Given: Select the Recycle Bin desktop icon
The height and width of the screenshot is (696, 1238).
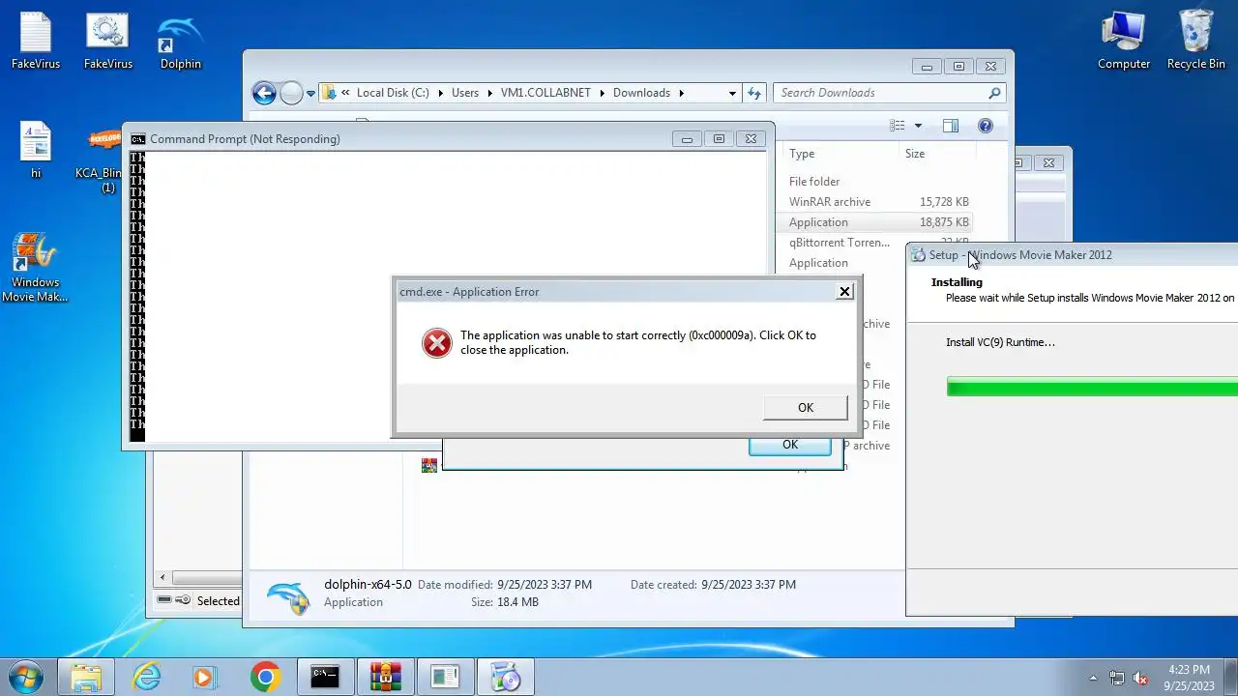Looking at the screenshot, I should click(1196, 41).
